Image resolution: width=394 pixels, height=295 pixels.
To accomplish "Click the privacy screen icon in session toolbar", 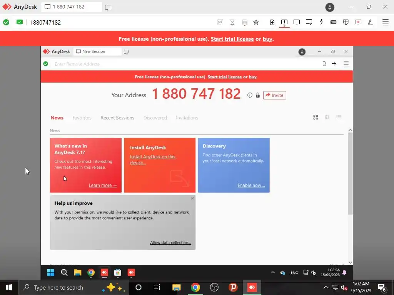I will [220, 22].
